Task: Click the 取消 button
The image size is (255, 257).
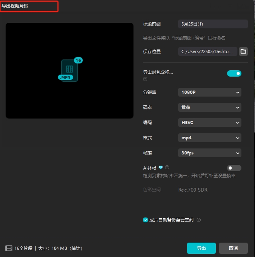Action: pyautogui.click(x=233, y=248)
